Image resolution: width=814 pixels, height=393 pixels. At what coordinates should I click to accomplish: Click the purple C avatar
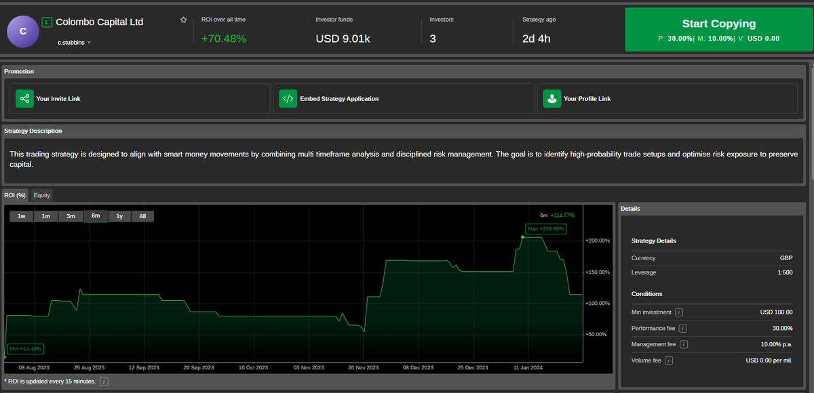24,31
